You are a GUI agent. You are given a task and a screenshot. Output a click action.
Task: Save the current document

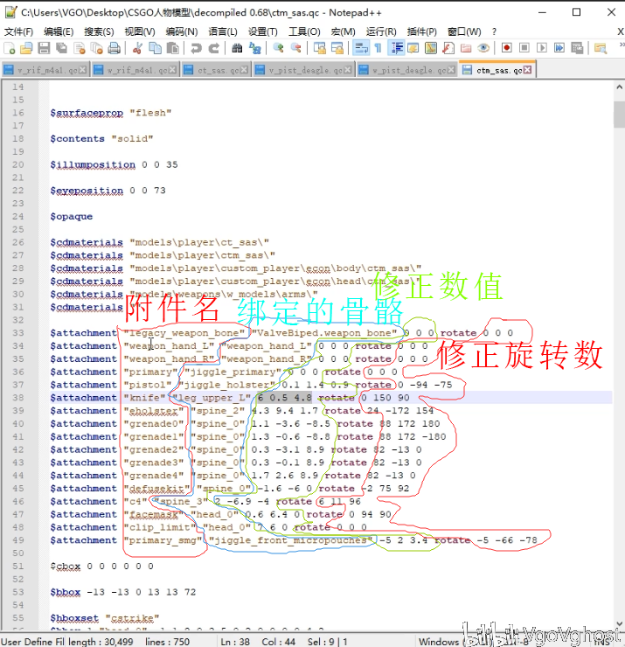click(44, 48)
